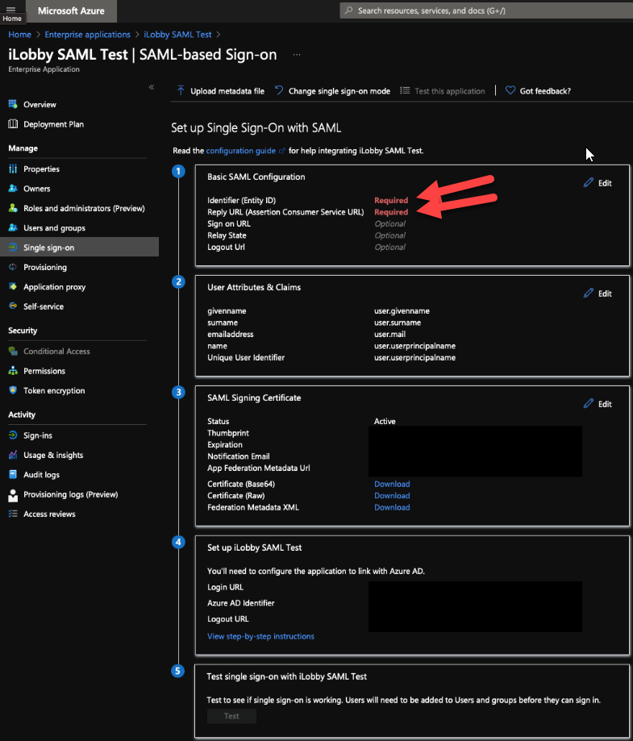Screen dimensions: 633x741
Task: Click Upload metadata file button
Action: click(x=221, y=91)
